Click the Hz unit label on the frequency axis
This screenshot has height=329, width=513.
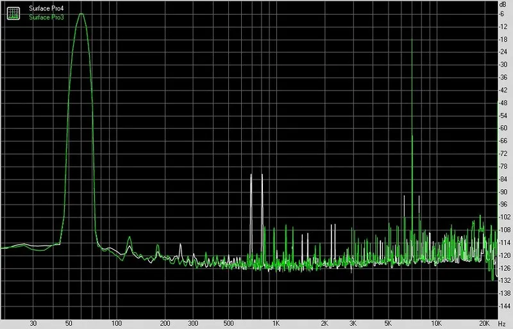503,324
